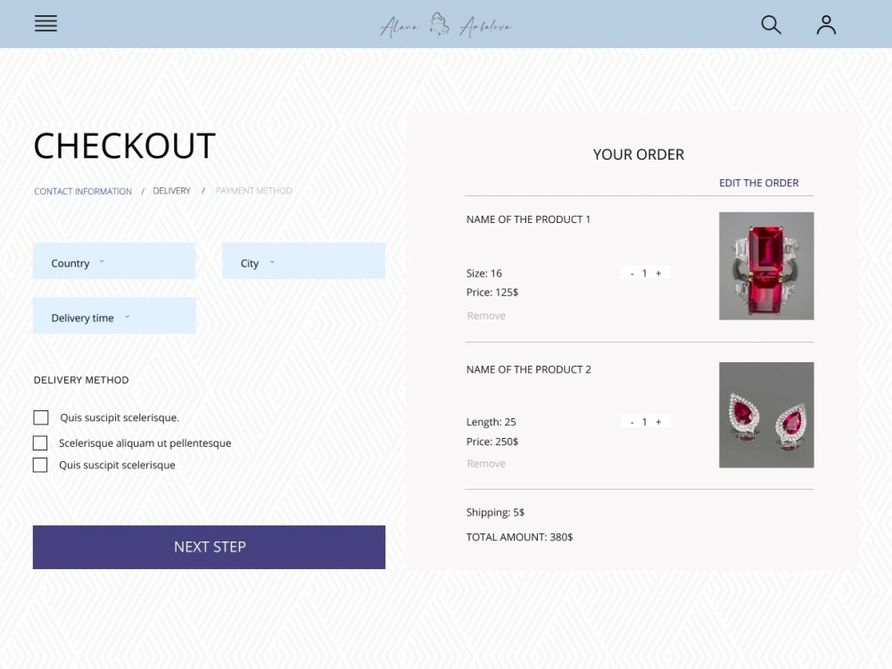Tick 'Scelerisque aliquam ut pellentesque' checkbox
Image resolution: width=892 pixels, height=669 pixels.
click(40, 442)
